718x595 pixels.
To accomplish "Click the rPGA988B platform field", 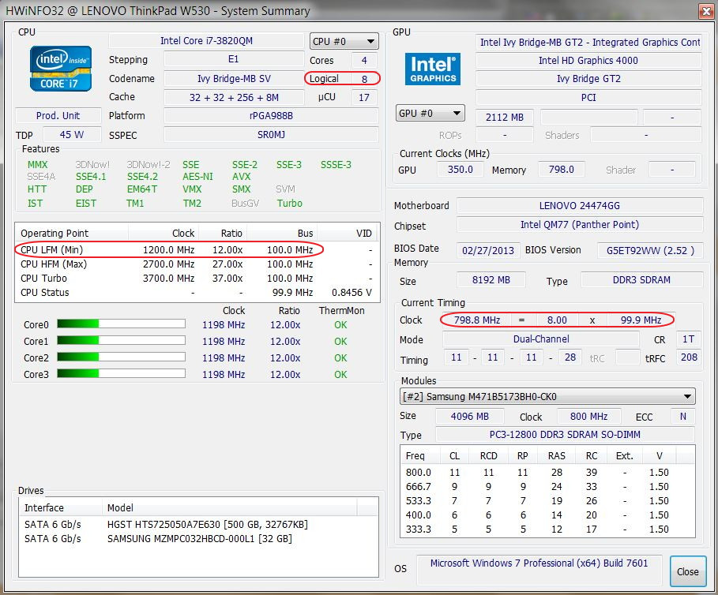I will (x=271, y=116).
